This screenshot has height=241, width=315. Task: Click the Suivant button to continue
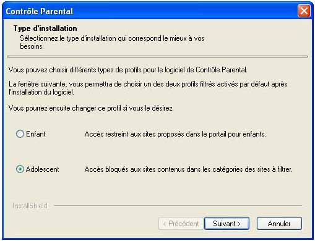227,224
